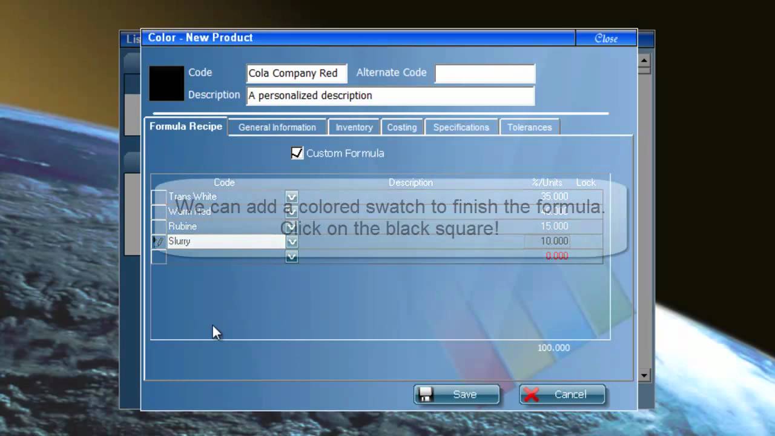Click the pencil edit marker on Slurry row
This screenshot has height=436, width=775.
[x=159, y=242]
